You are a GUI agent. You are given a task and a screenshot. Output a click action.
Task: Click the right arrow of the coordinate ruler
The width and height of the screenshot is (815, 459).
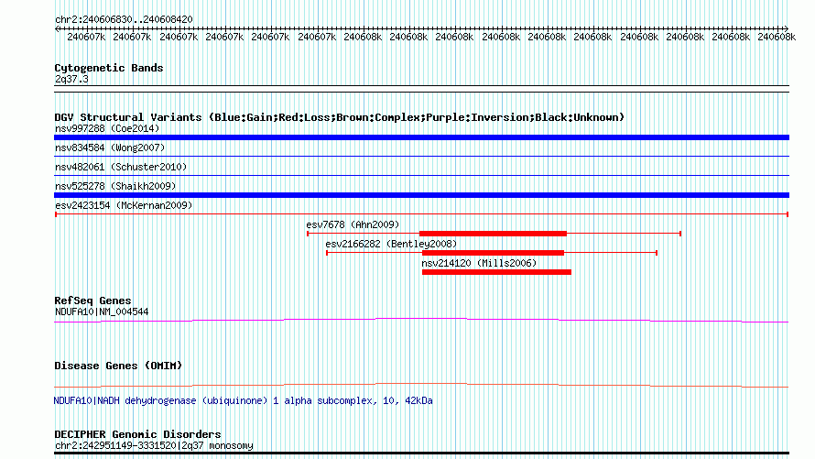point(786,29)
